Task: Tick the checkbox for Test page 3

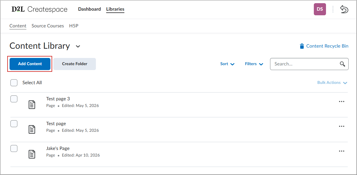Action: tap(14, 99)
